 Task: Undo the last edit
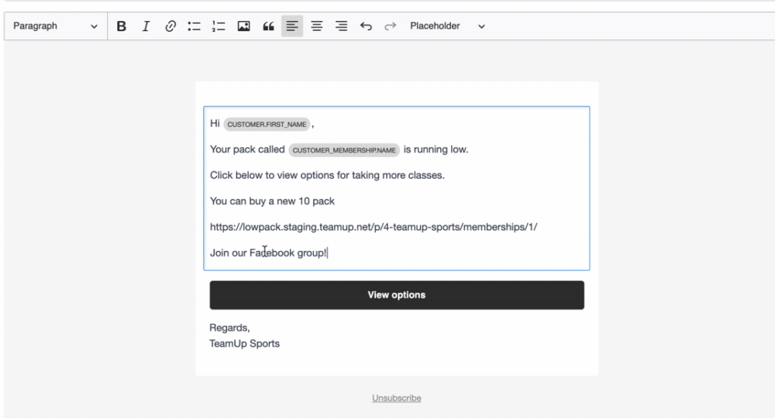click(367, 26)
